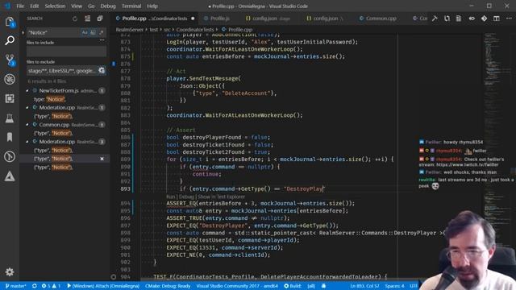Open the Extensions view in activity bar
The height and width of the screenshot is (290, 516).
[10, 98]
